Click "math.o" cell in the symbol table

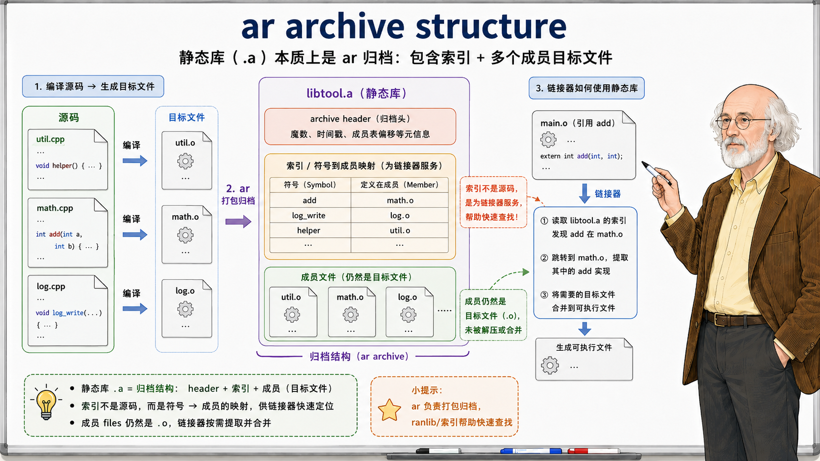pos(400,200)
